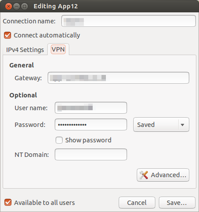Cancel the connection editing
Screen dimensions: 199x212
click(x=137, y=203)
